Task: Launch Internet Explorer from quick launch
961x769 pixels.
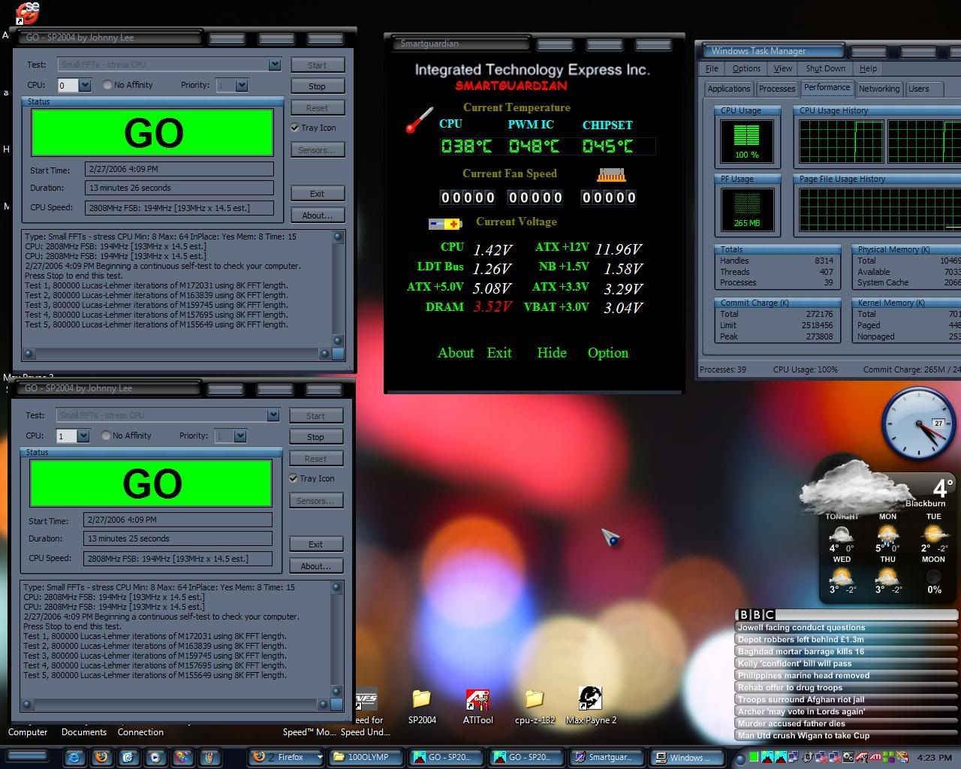Action: 74,757
